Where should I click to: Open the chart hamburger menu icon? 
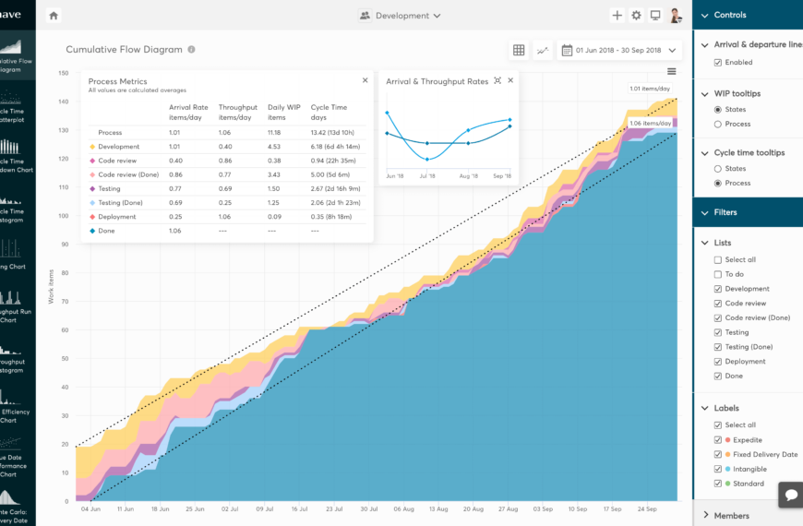pyautogui.click(x=671, y=71)
